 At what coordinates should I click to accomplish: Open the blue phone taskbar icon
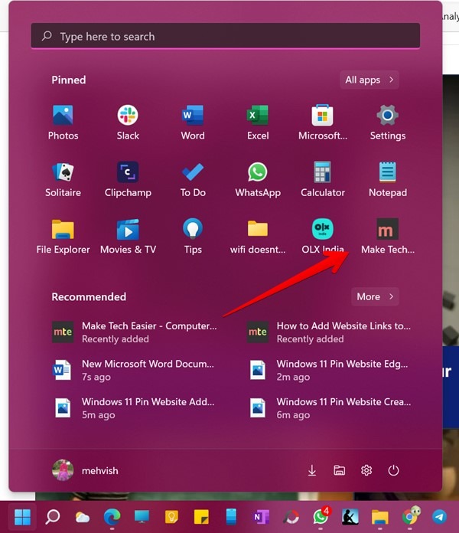pyautogui.click(x=231, y=517)
